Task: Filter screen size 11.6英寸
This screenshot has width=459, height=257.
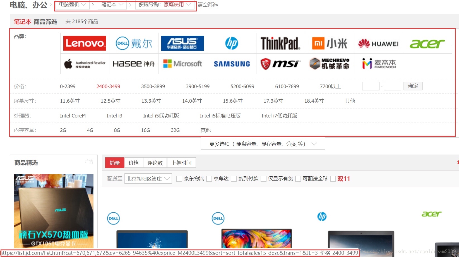Action: click(70, 101)
